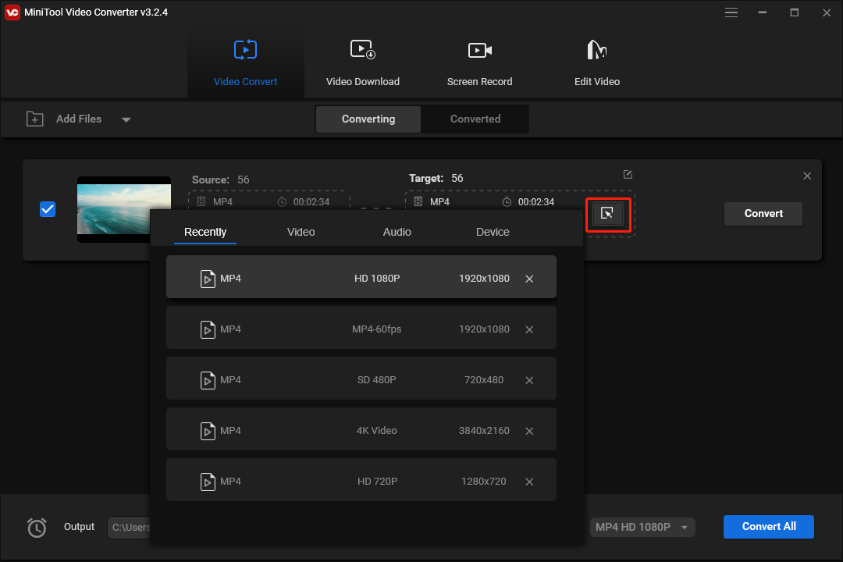Click the source duration clock icon

coord(282,201)
